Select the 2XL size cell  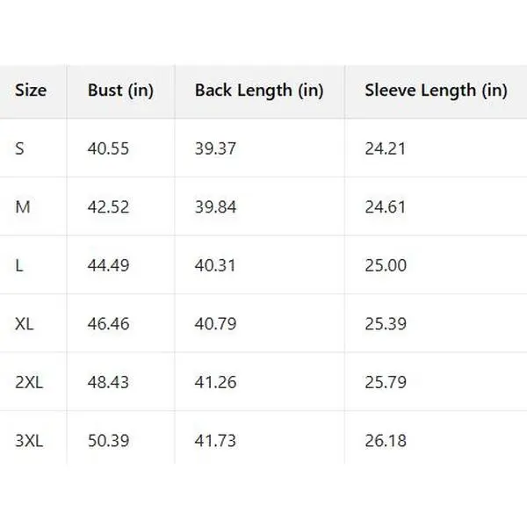[28, 382]
